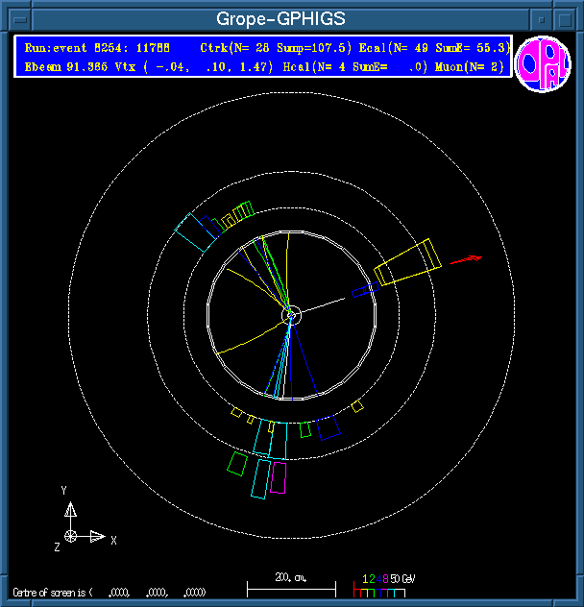The width and height of the screenshot is (584, 607).
Task: Minimize the Grope-GPHIGS window
Action: pos(543,18)
